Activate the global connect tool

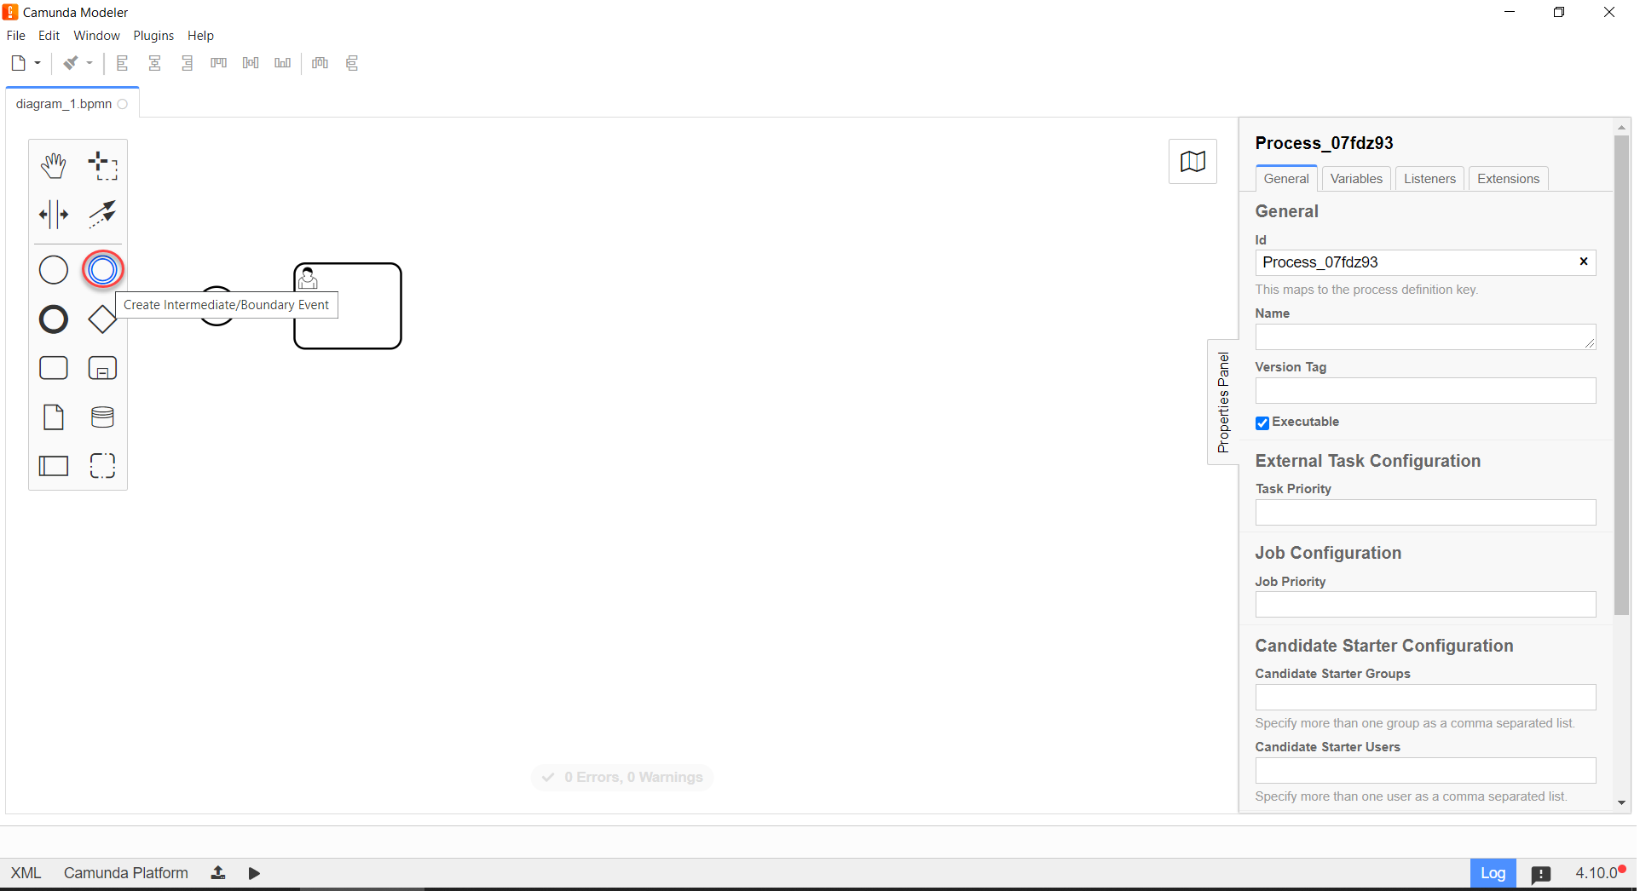click(x=102, y=215)
